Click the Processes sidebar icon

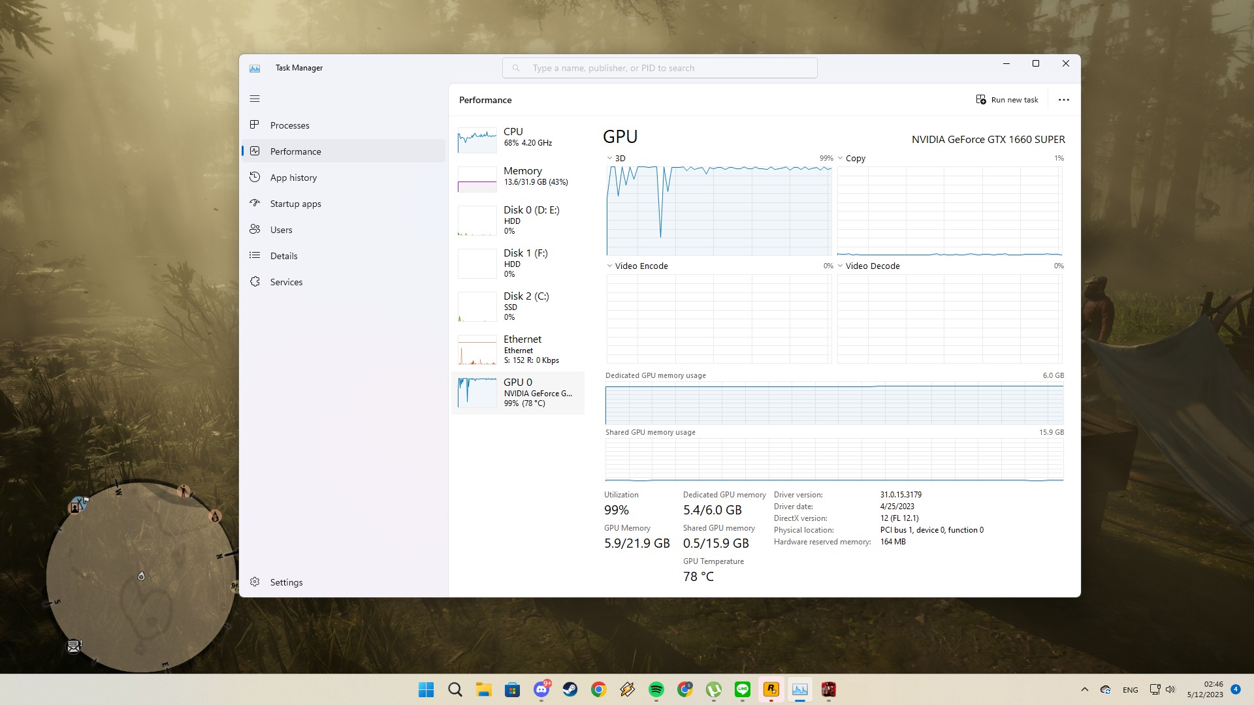click(255, 125)
